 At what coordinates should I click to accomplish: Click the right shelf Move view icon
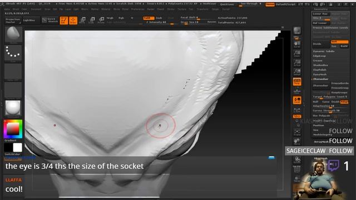[297, 142]
